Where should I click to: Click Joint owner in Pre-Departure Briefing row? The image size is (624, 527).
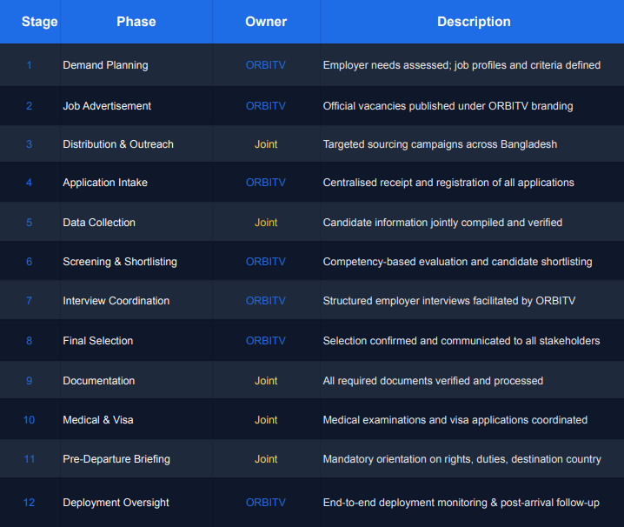coord(266,459)
